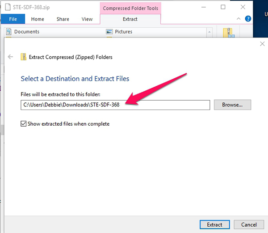Click the Compressed Folder Tools contextual tab
Viewport: 268px width, 233px height.
point(130,8)
